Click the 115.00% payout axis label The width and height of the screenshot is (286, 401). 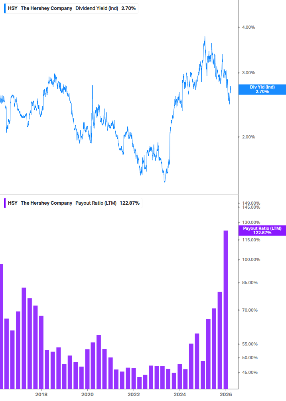pos(251,240)
